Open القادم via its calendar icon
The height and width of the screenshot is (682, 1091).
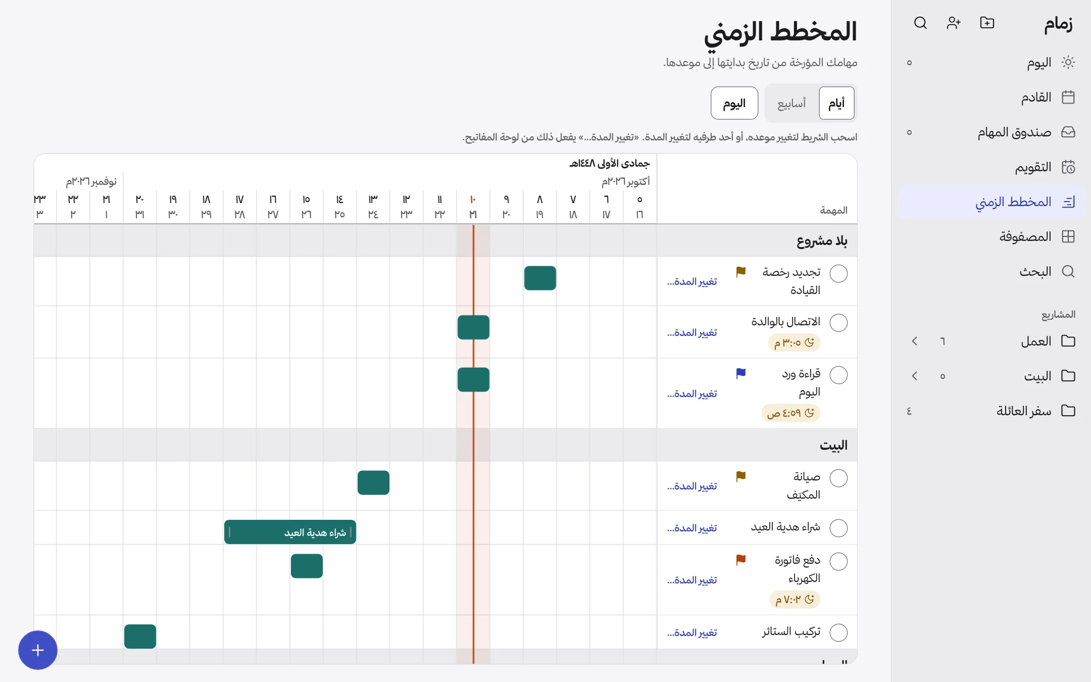(1068, 97)
